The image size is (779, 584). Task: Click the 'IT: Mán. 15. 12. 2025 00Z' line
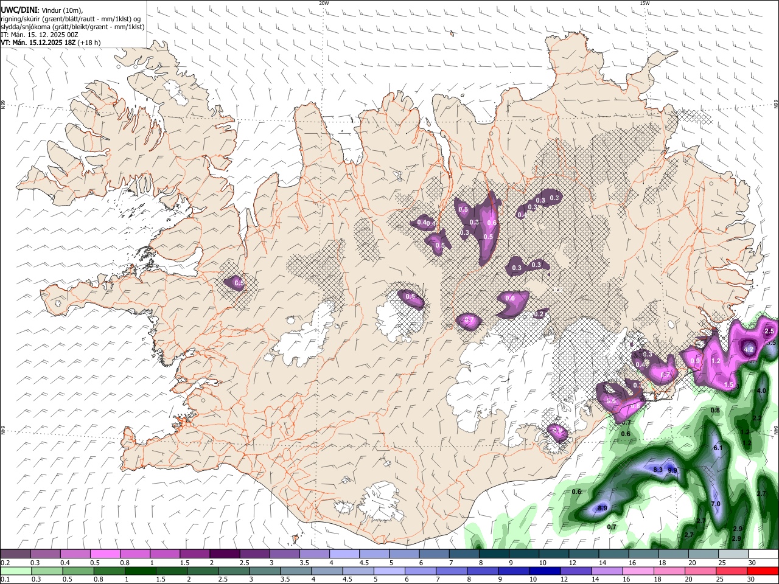tap(40, 35)
